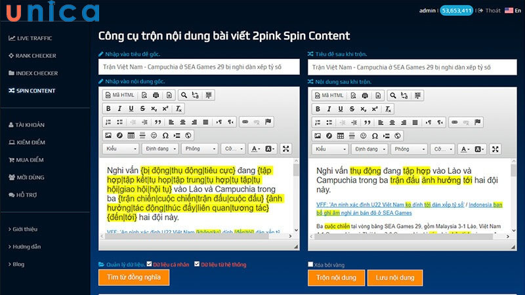
Task: Insert image icon in left editor
Action: pos(108,136)
